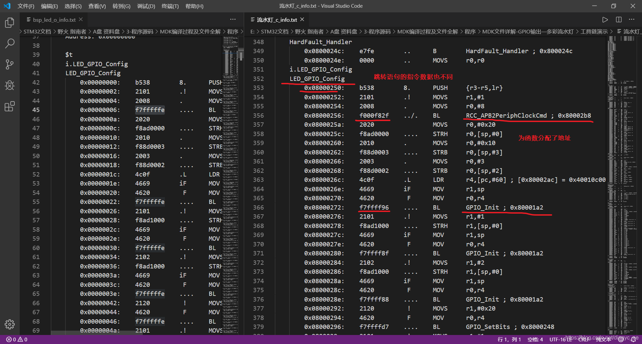
Task: Open the Manage gear icon
Action: pos(10,324)
